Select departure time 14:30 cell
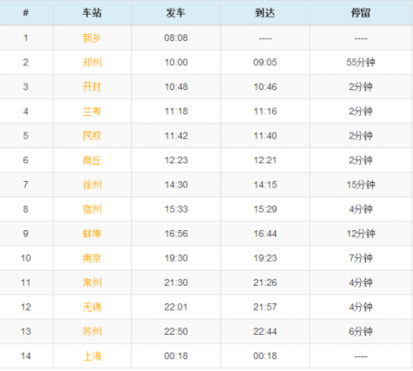The width and height of the screenshot is (413, 371). coord(176,185)
